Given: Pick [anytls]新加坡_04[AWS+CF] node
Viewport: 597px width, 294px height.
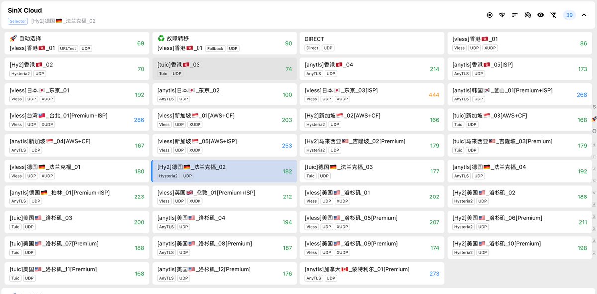Looking at the screenshot, I should [77, 146].
